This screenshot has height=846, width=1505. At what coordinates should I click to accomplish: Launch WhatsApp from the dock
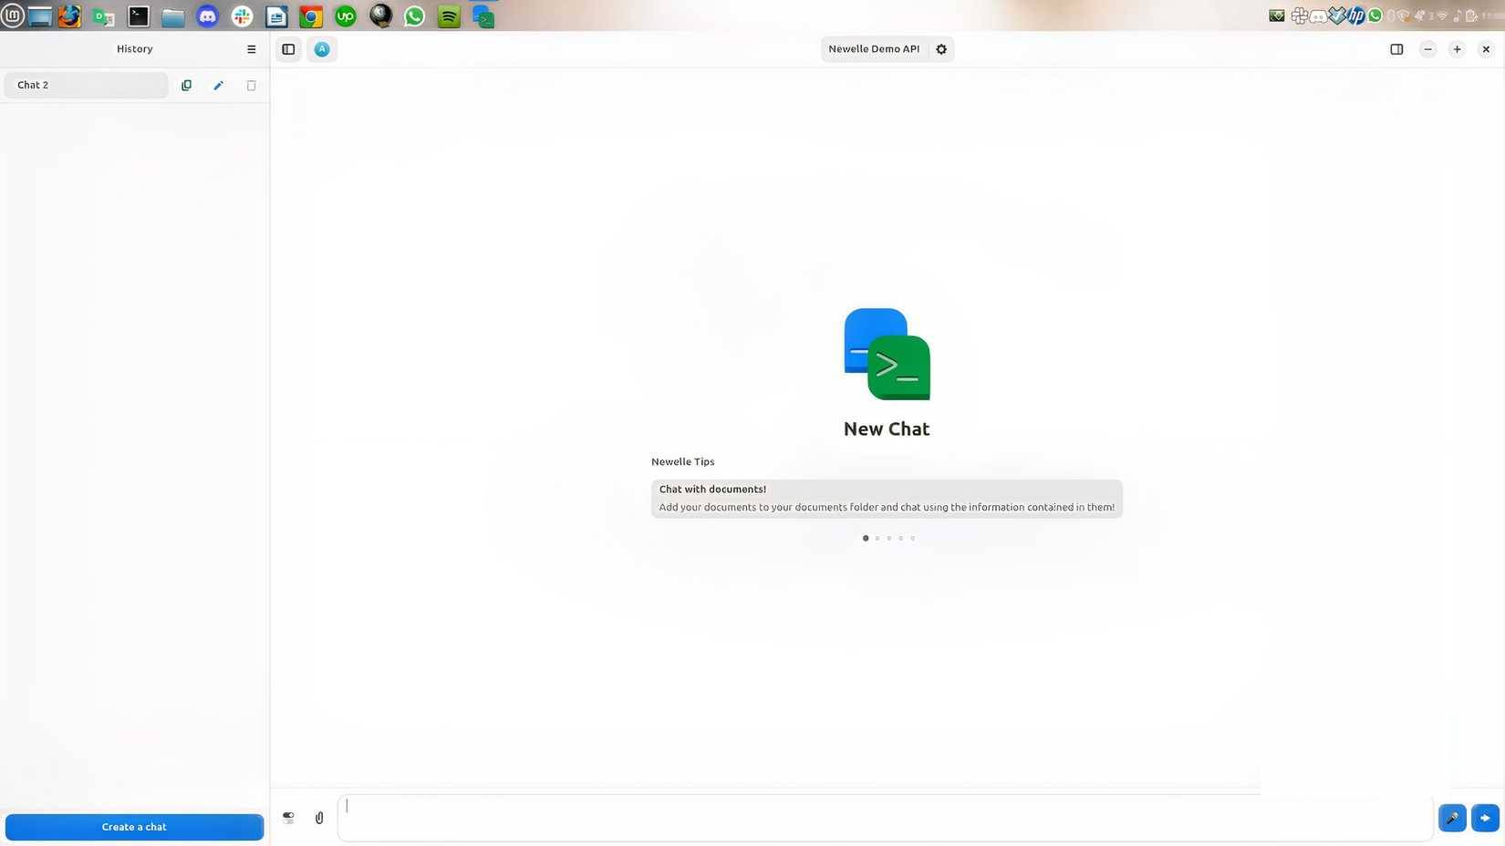pyautogui.click(x=415, y=15)
